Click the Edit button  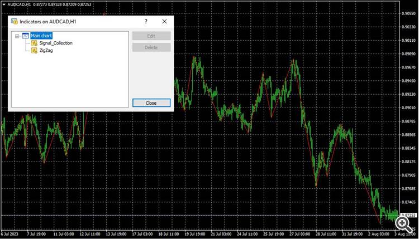pyautogui.click(x=151, y=36)
